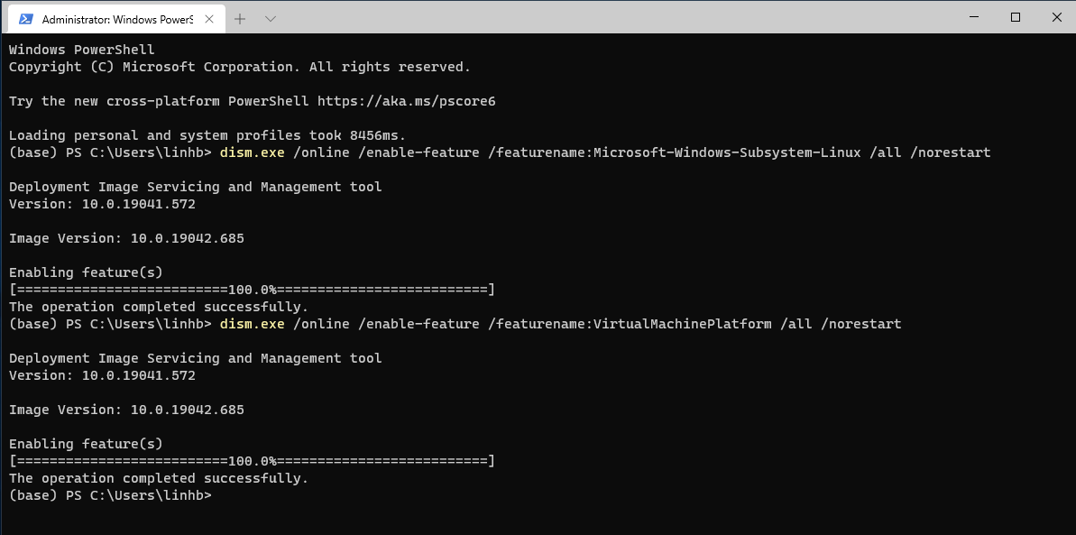Click the https://aka.ms/pscore6 link
Viewport: 1076px width, 535px height.
click(x=406, y=101)
